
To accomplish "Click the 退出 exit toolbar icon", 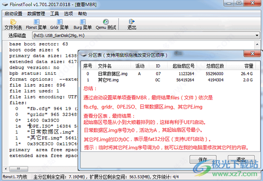I will [132, 25].
